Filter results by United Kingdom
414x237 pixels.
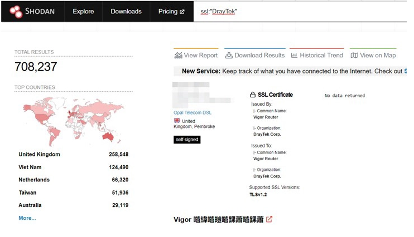tap(39, 154)
